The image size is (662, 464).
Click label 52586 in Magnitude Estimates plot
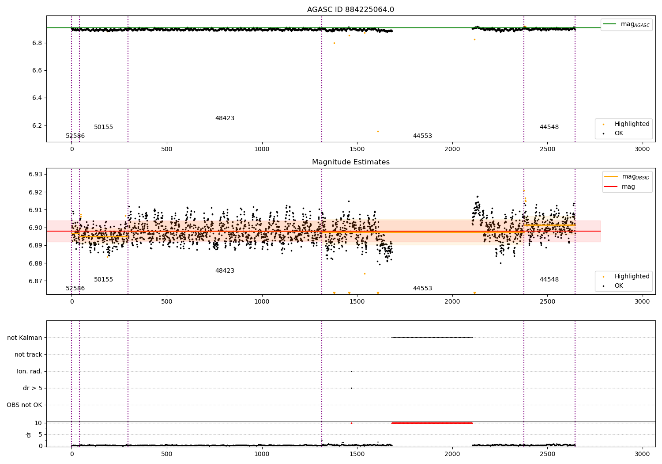pos(75,289)
